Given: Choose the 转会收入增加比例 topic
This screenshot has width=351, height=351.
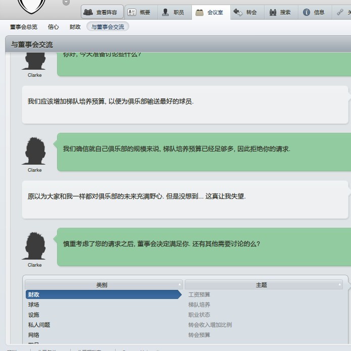Looking at the screenshot, I should click(210, 325).
